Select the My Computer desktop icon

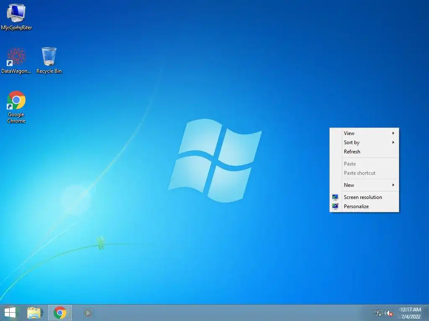(x=16, y=17)
